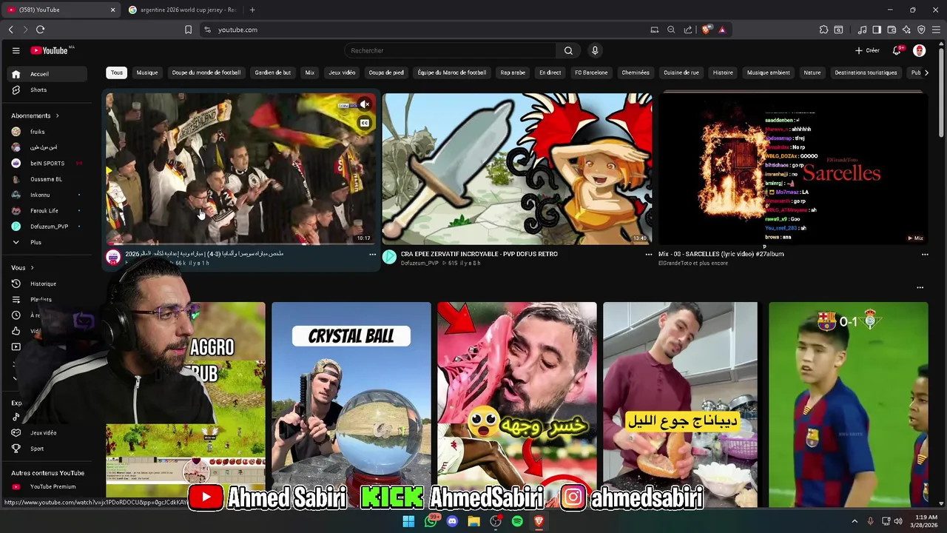
Task: Open Sport in the sidebar
Action: (x=46, y=449)
